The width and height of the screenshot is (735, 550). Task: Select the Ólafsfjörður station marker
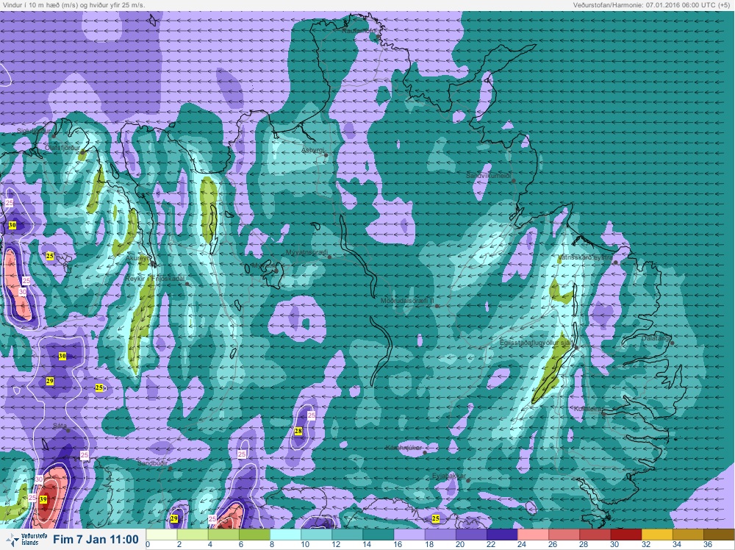pos(82,152)
